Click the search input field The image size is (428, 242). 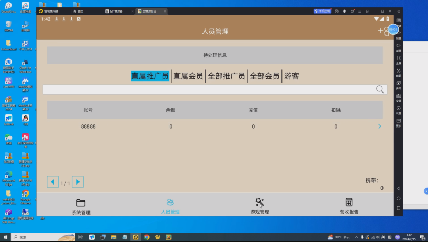click(209, 89)
